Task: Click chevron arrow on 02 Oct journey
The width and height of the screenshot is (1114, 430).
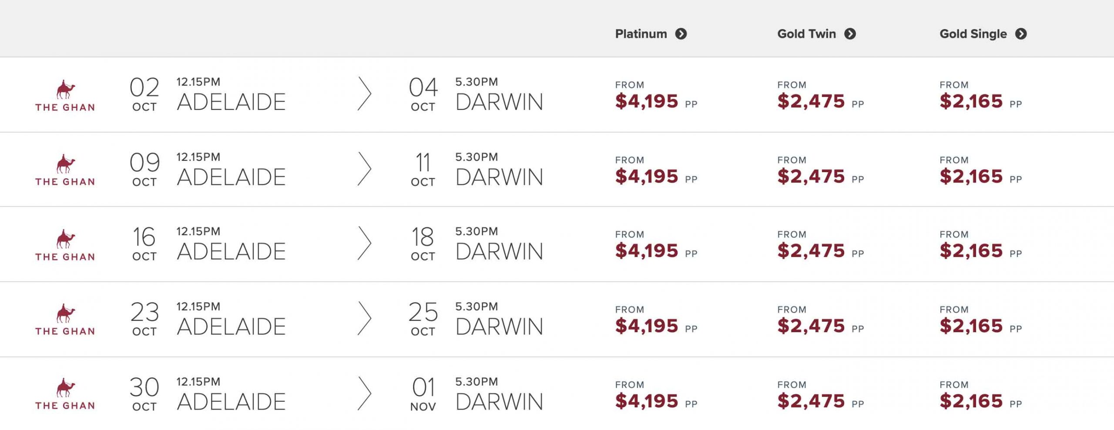Action: (364, 94)
